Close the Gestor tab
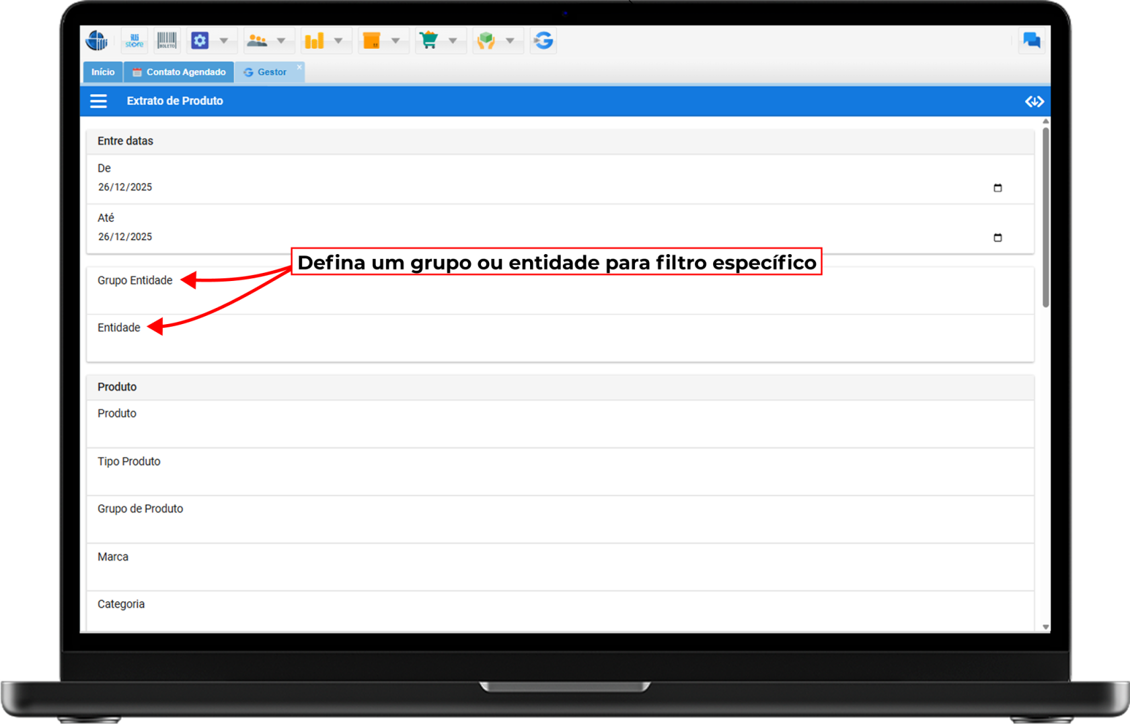Image resolution: width=1130 pixels, height=724 pixels. (x=299, y=67)
